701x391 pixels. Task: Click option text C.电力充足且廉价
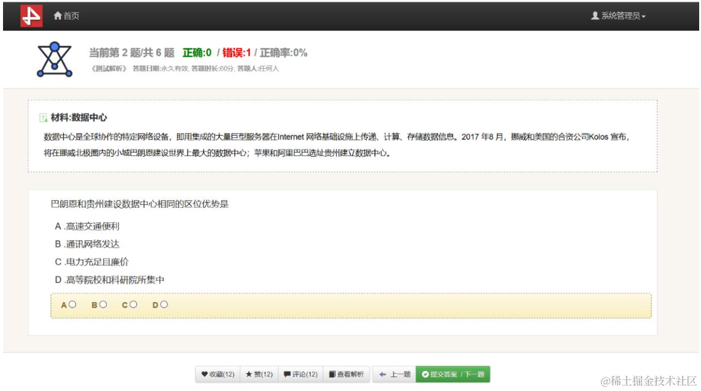92,262
